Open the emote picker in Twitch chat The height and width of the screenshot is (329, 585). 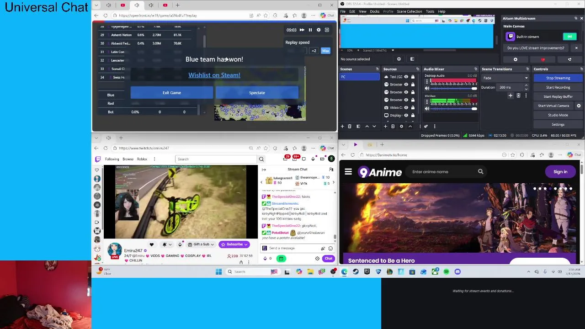330,248
